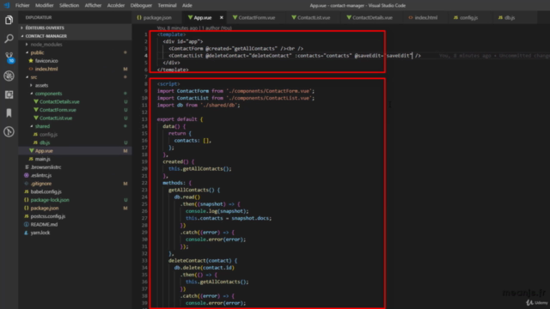The width and height of the screenshot is (550, 309).
Task: Click 'deleteContact(contact) {' line
Action: (x=203, y=260)
